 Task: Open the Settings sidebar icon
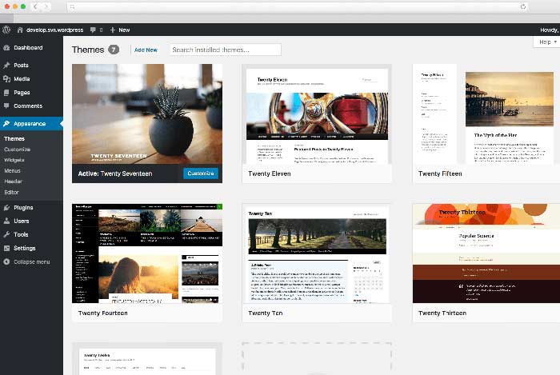pos(6,249)
